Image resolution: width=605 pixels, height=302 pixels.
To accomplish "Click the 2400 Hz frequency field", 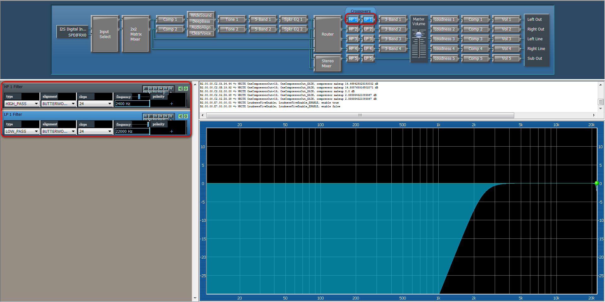I will (x=132, y=103).
